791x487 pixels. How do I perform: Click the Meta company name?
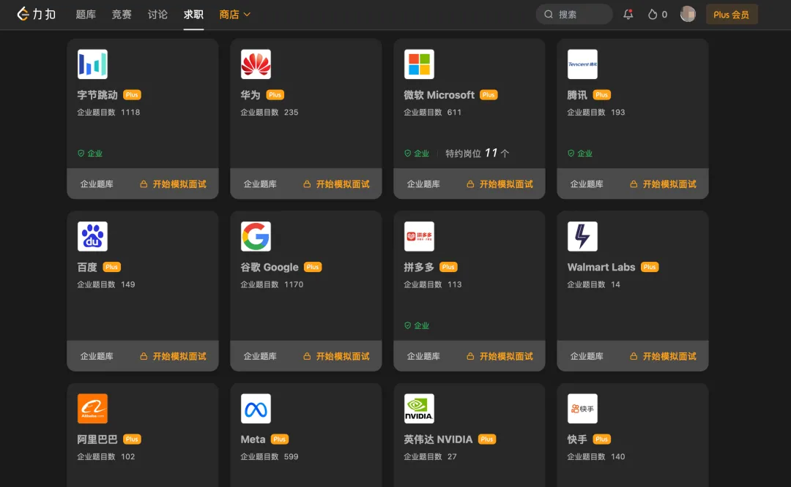(x=253, y=439)
